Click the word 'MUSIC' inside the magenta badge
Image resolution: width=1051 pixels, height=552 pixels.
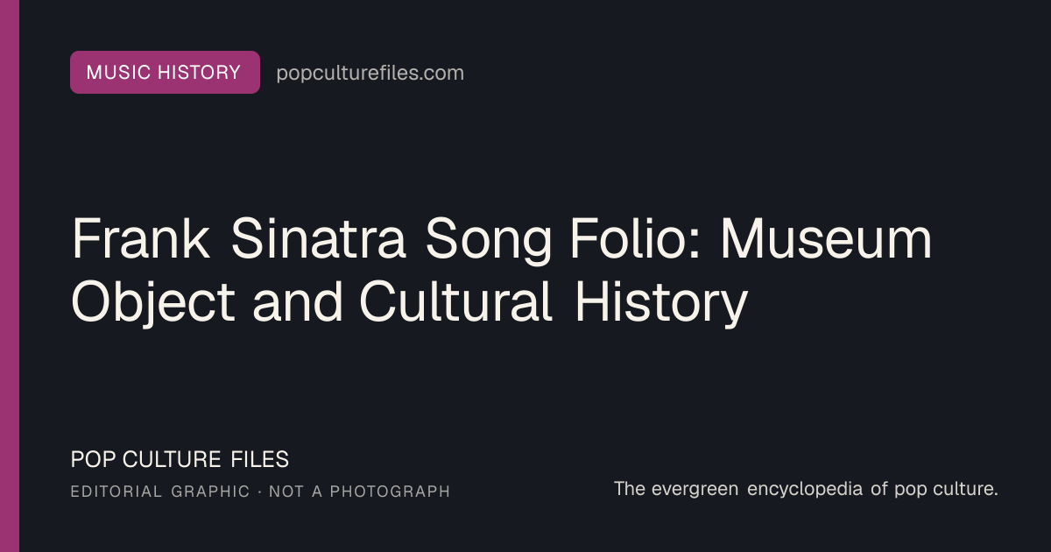pos(118,73)
